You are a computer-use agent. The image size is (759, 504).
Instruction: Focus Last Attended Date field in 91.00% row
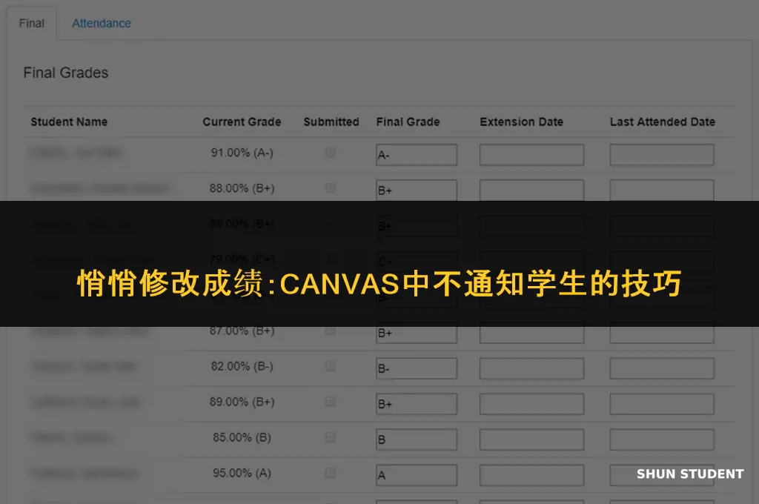pyautogui.click(x=662, y=155)
